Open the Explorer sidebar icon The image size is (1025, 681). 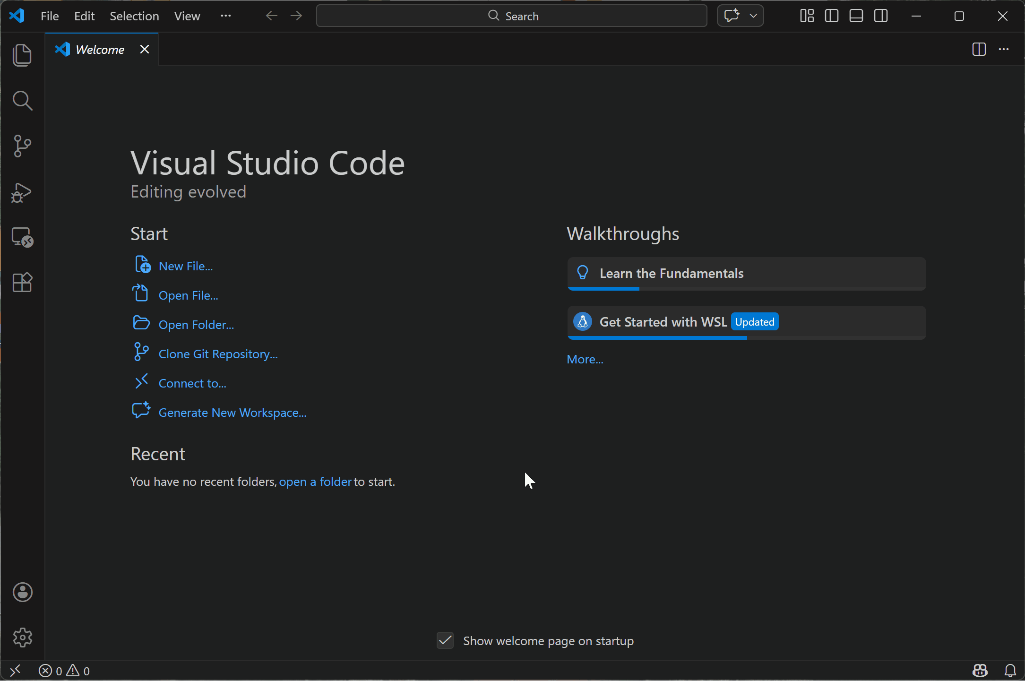pos(22,55)
